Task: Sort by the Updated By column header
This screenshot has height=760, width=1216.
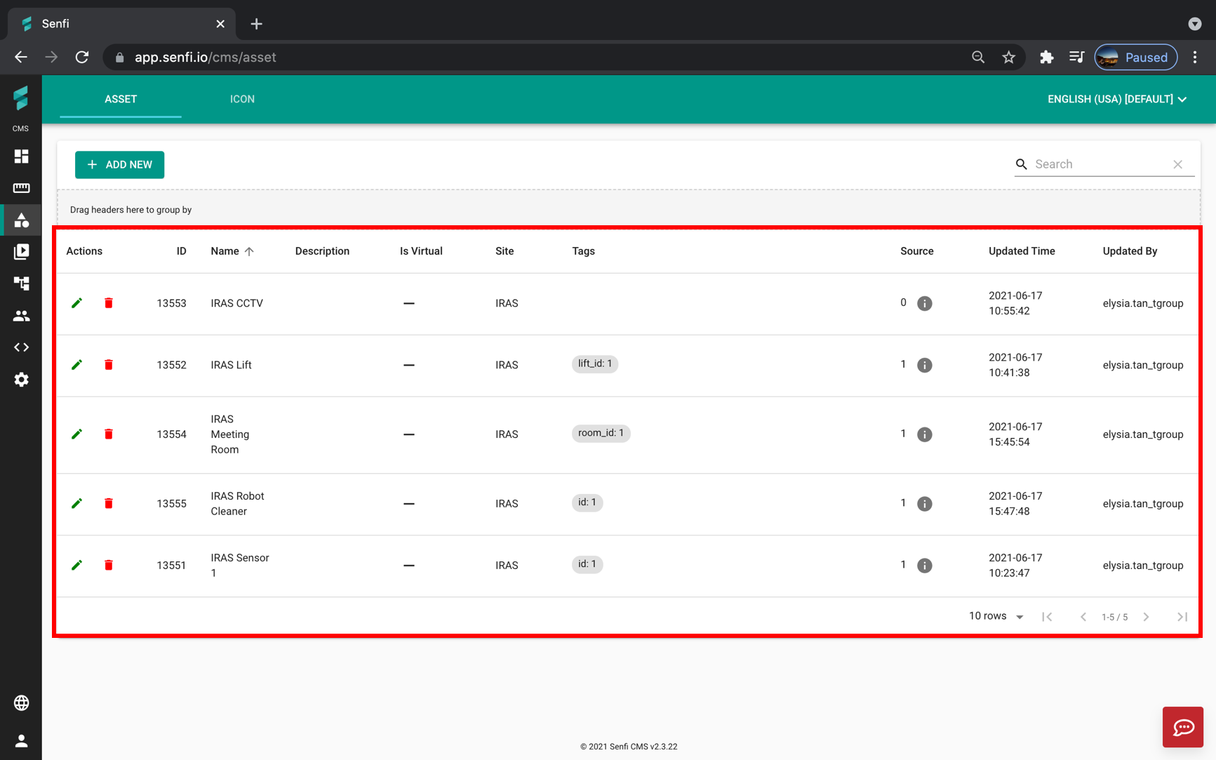Action: pyautogui.click(x=1130, y=251)
